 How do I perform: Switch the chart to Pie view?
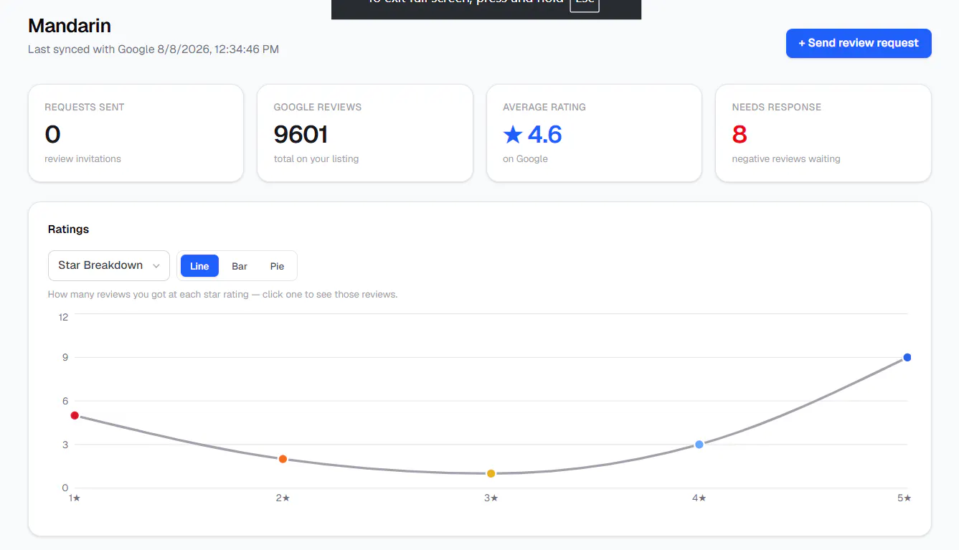click(277, 266)
